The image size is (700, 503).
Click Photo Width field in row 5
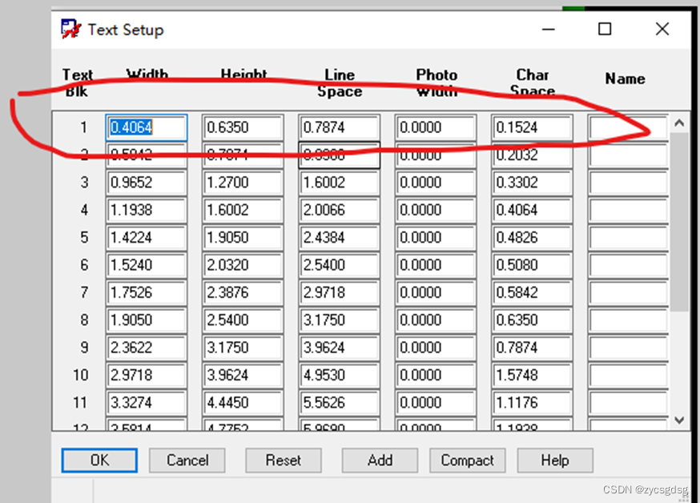pos(435,238)
